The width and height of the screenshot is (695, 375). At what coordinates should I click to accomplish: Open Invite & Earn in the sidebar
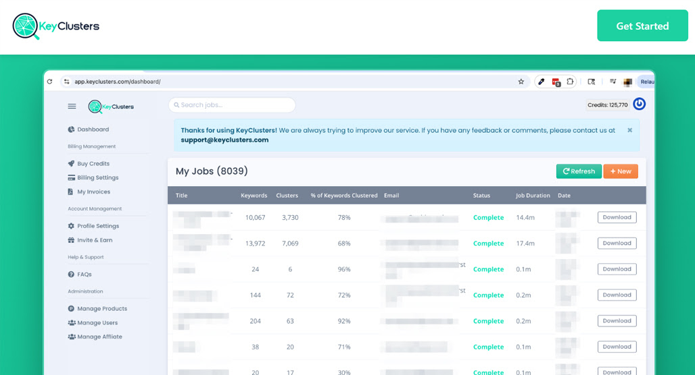pyautogui.click(x=90, y=240)
